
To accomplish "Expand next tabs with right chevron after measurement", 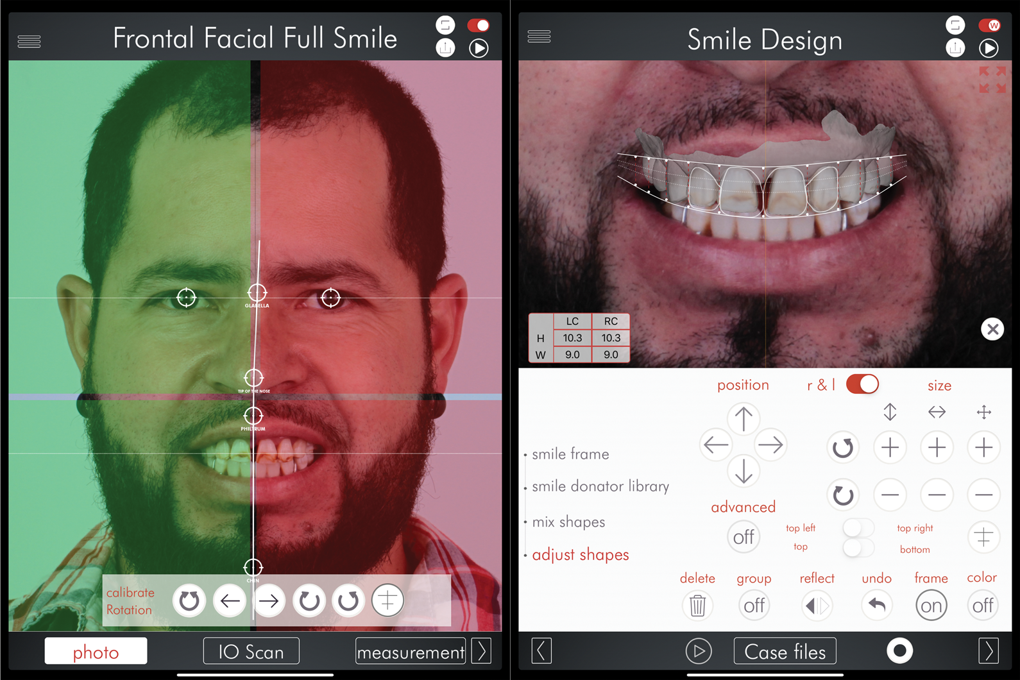I will click(x=481, y=650).
